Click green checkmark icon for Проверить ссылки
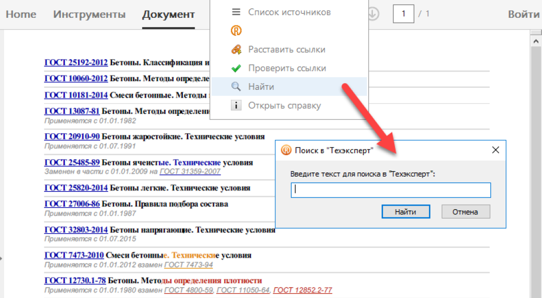Image resolution: width=542 pixels, height=298 pixels. [236, 68]
